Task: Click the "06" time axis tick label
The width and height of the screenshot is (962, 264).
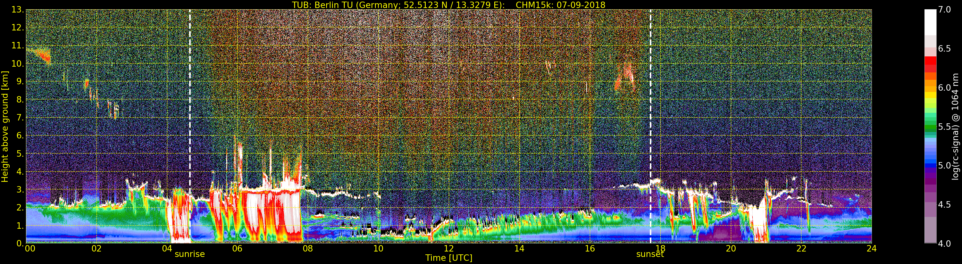Action: [x=237, y=249]
